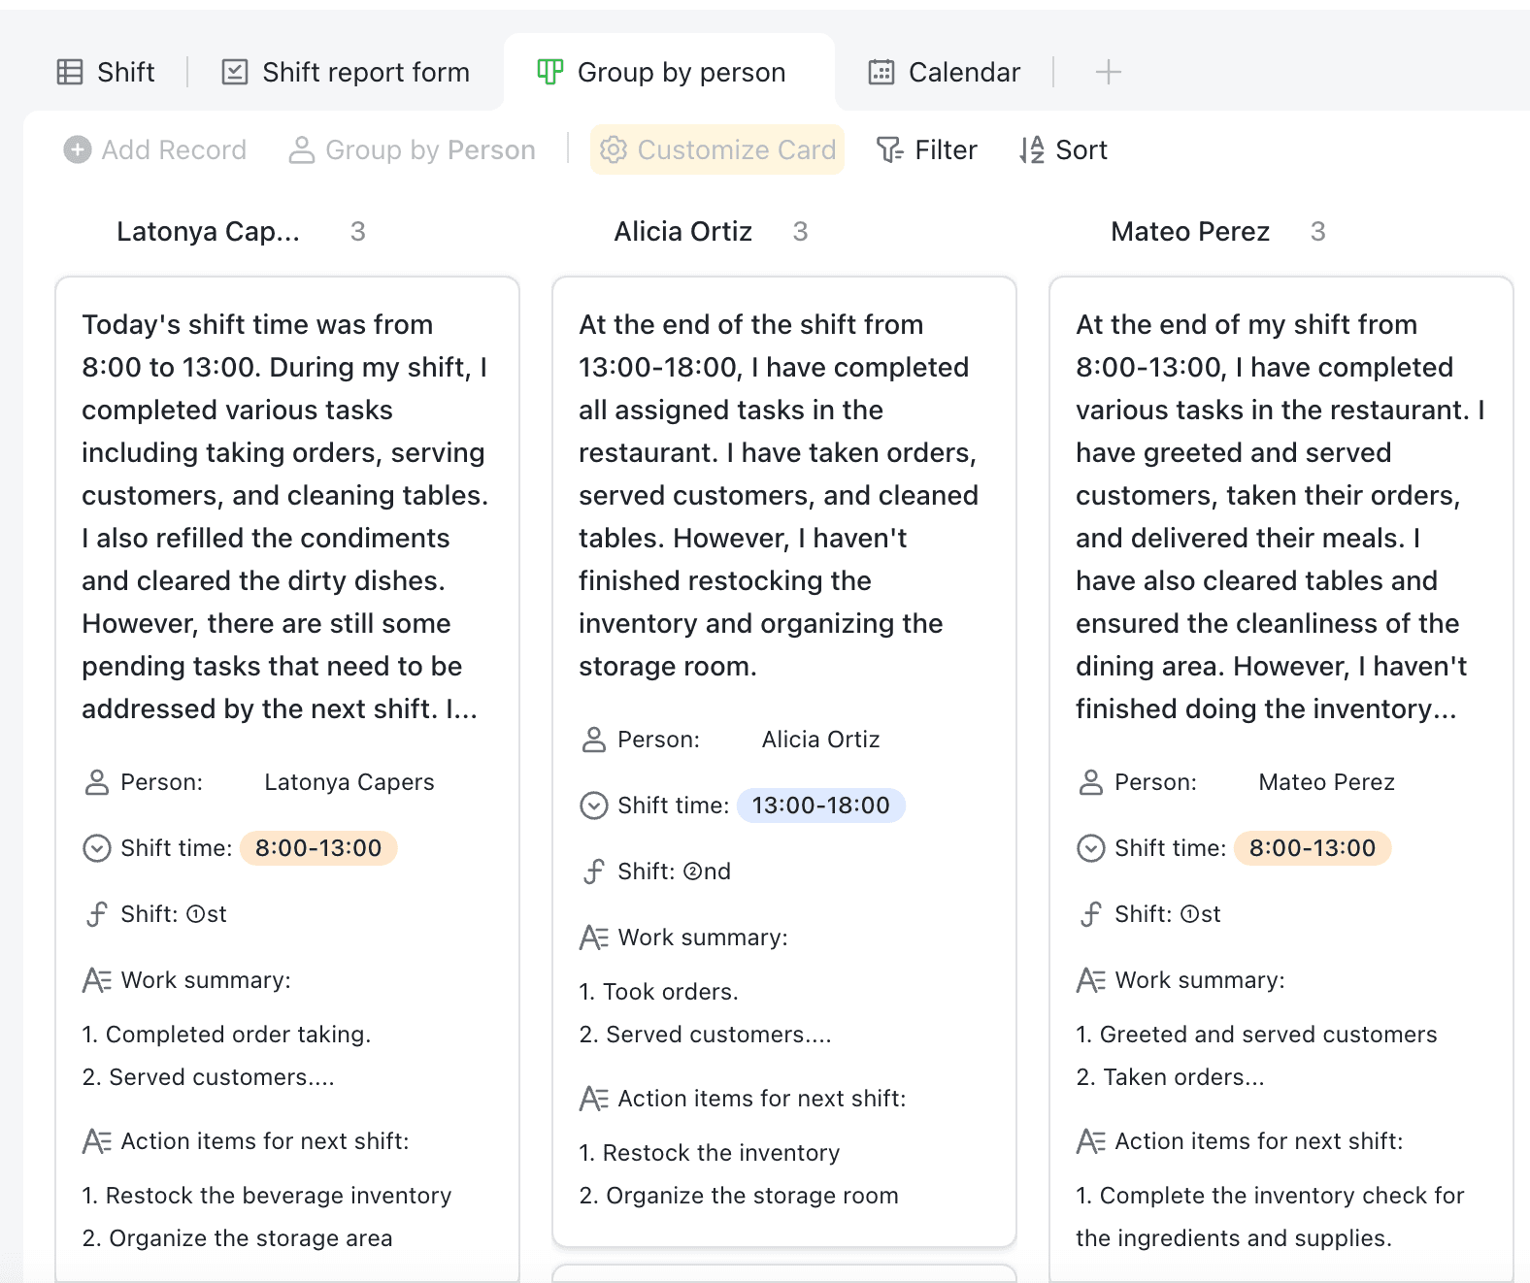Switch to the Shift grid tab
This screenshot has width=1530, height=1283.
(107, 72)
